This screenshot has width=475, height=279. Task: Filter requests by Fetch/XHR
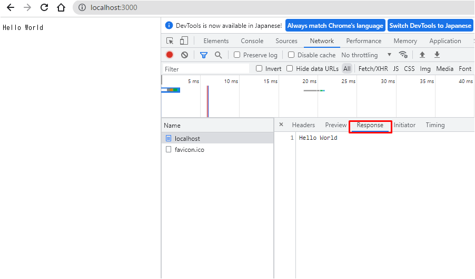[x=373, y=69]
